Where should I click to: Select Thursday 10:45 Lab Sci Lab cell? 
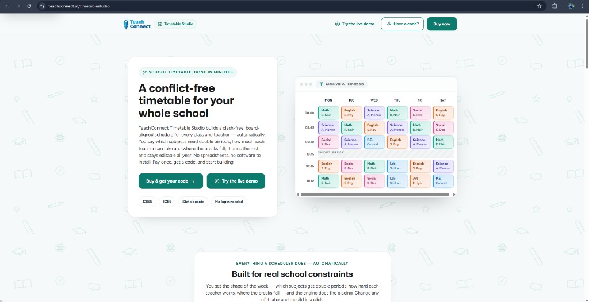coord(397,166)
